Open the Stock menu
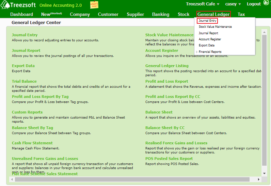This screenshot has height=186, width=271. point(184,14)
